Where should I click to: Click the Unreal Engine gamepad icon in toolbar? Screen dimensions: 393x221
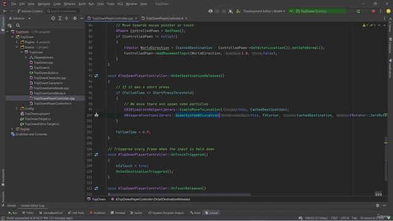pos(211,11)
